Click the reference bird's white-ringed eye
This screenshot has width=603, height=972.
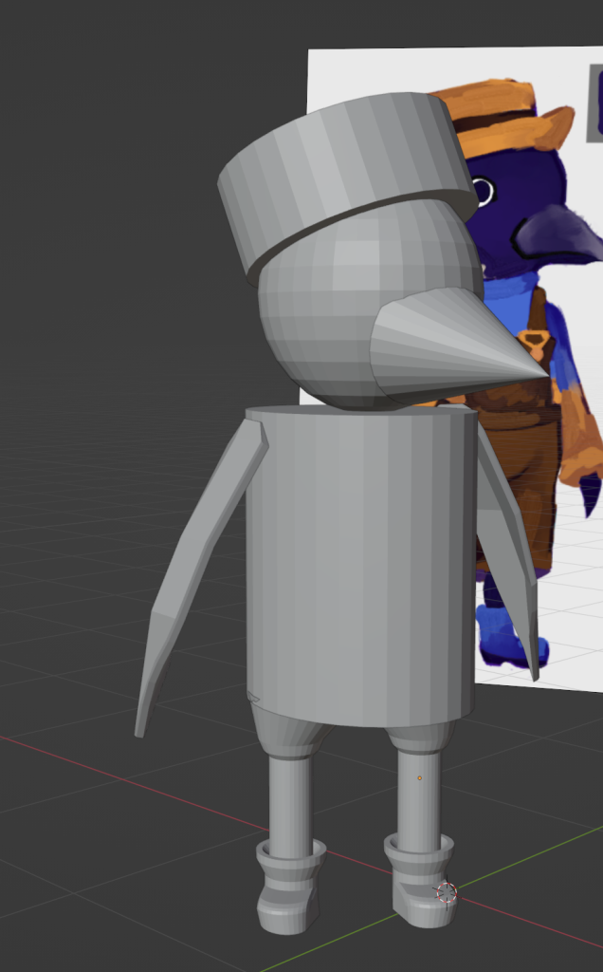484,191
